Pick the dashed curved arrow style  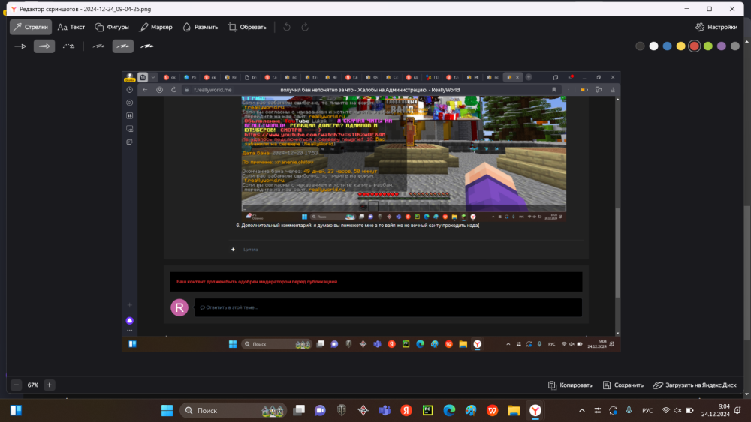click(68, 46)
